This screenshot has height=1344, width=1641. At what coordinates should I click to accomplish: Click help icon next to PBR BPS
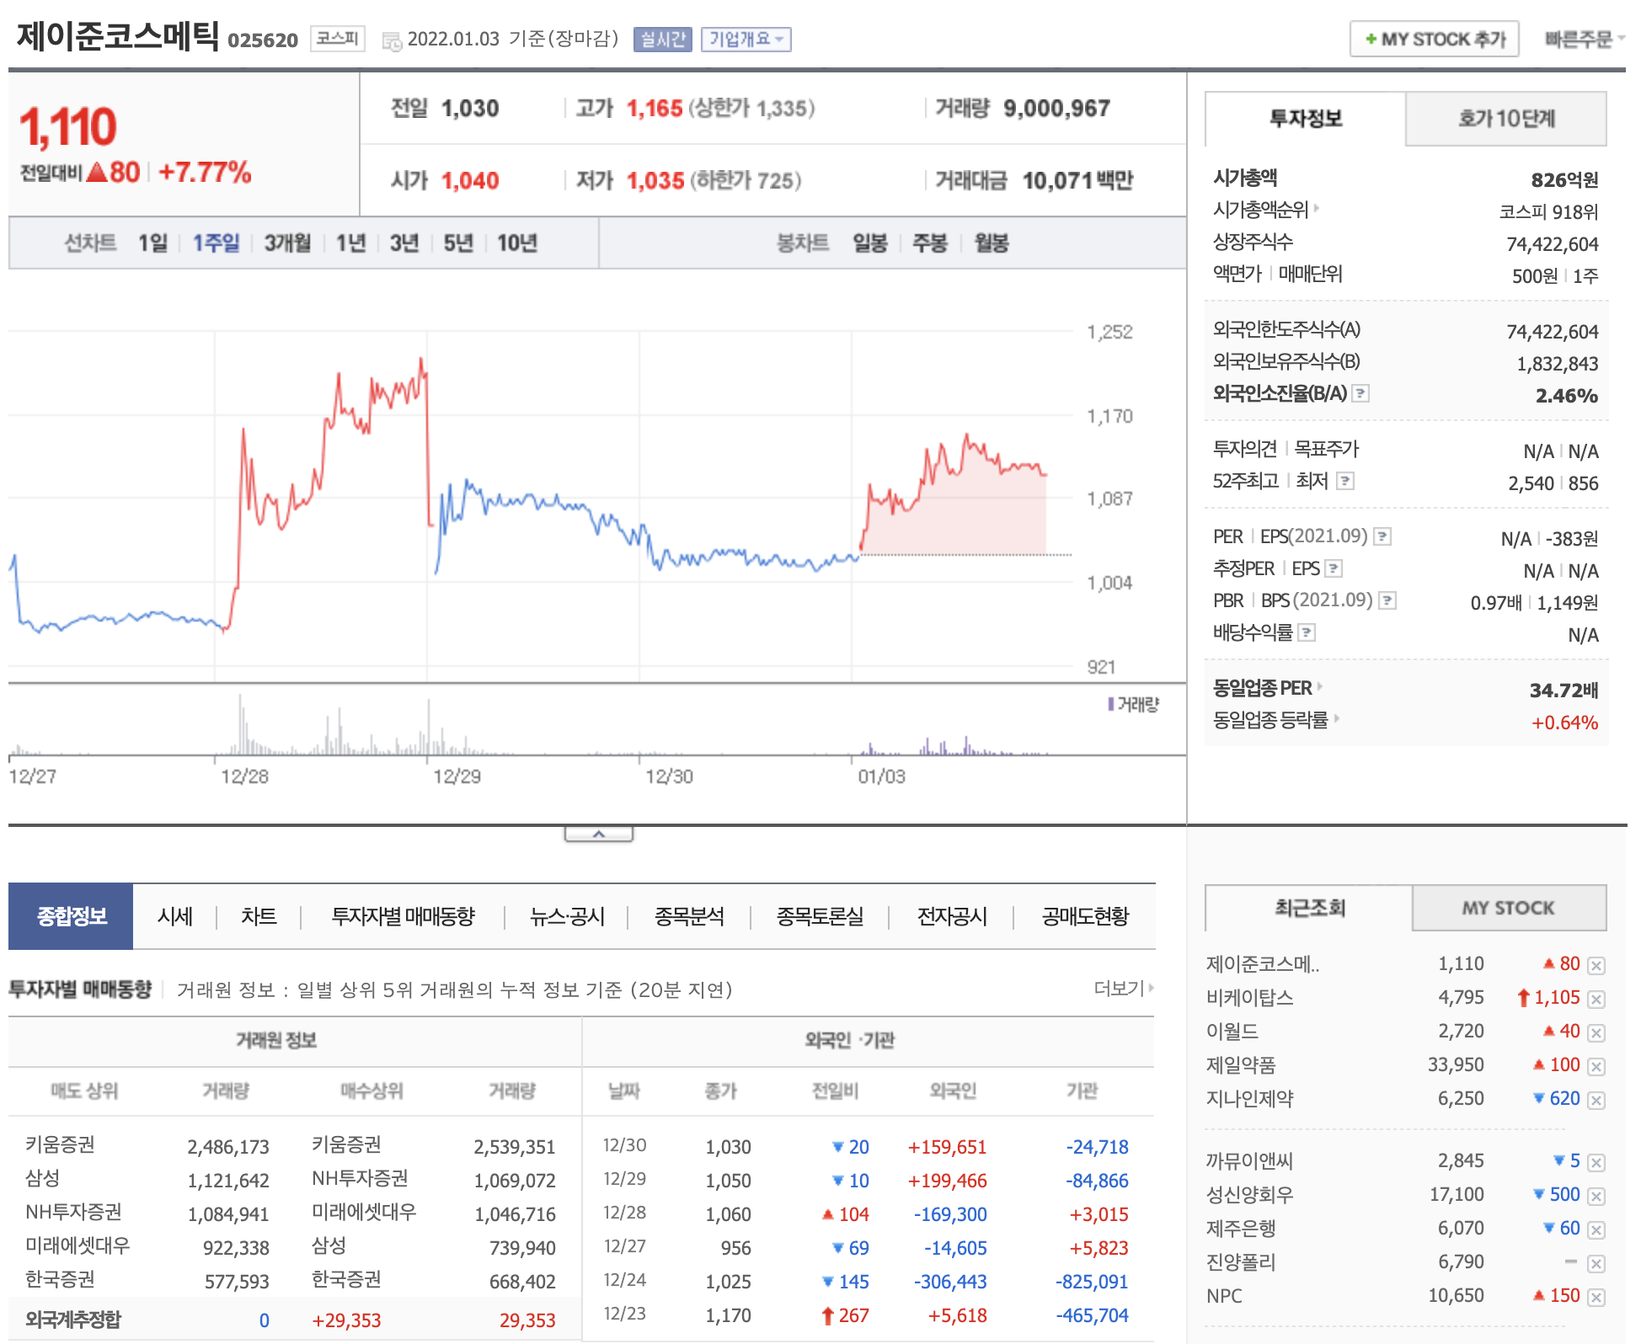tap(1387, 600)
